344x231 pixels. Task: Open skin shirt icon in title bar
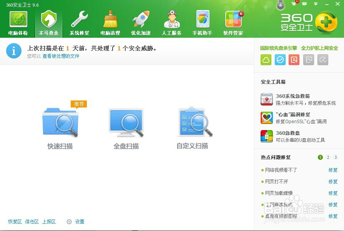click(294, 4)
